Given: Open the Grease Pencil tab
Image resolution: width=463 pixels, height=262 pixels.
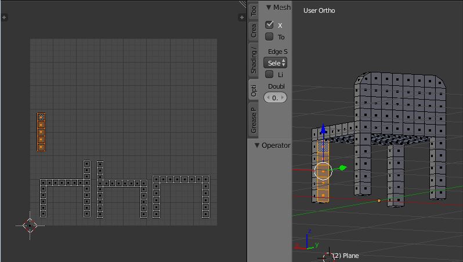Looking at the screenshot, I should [254, 120].
